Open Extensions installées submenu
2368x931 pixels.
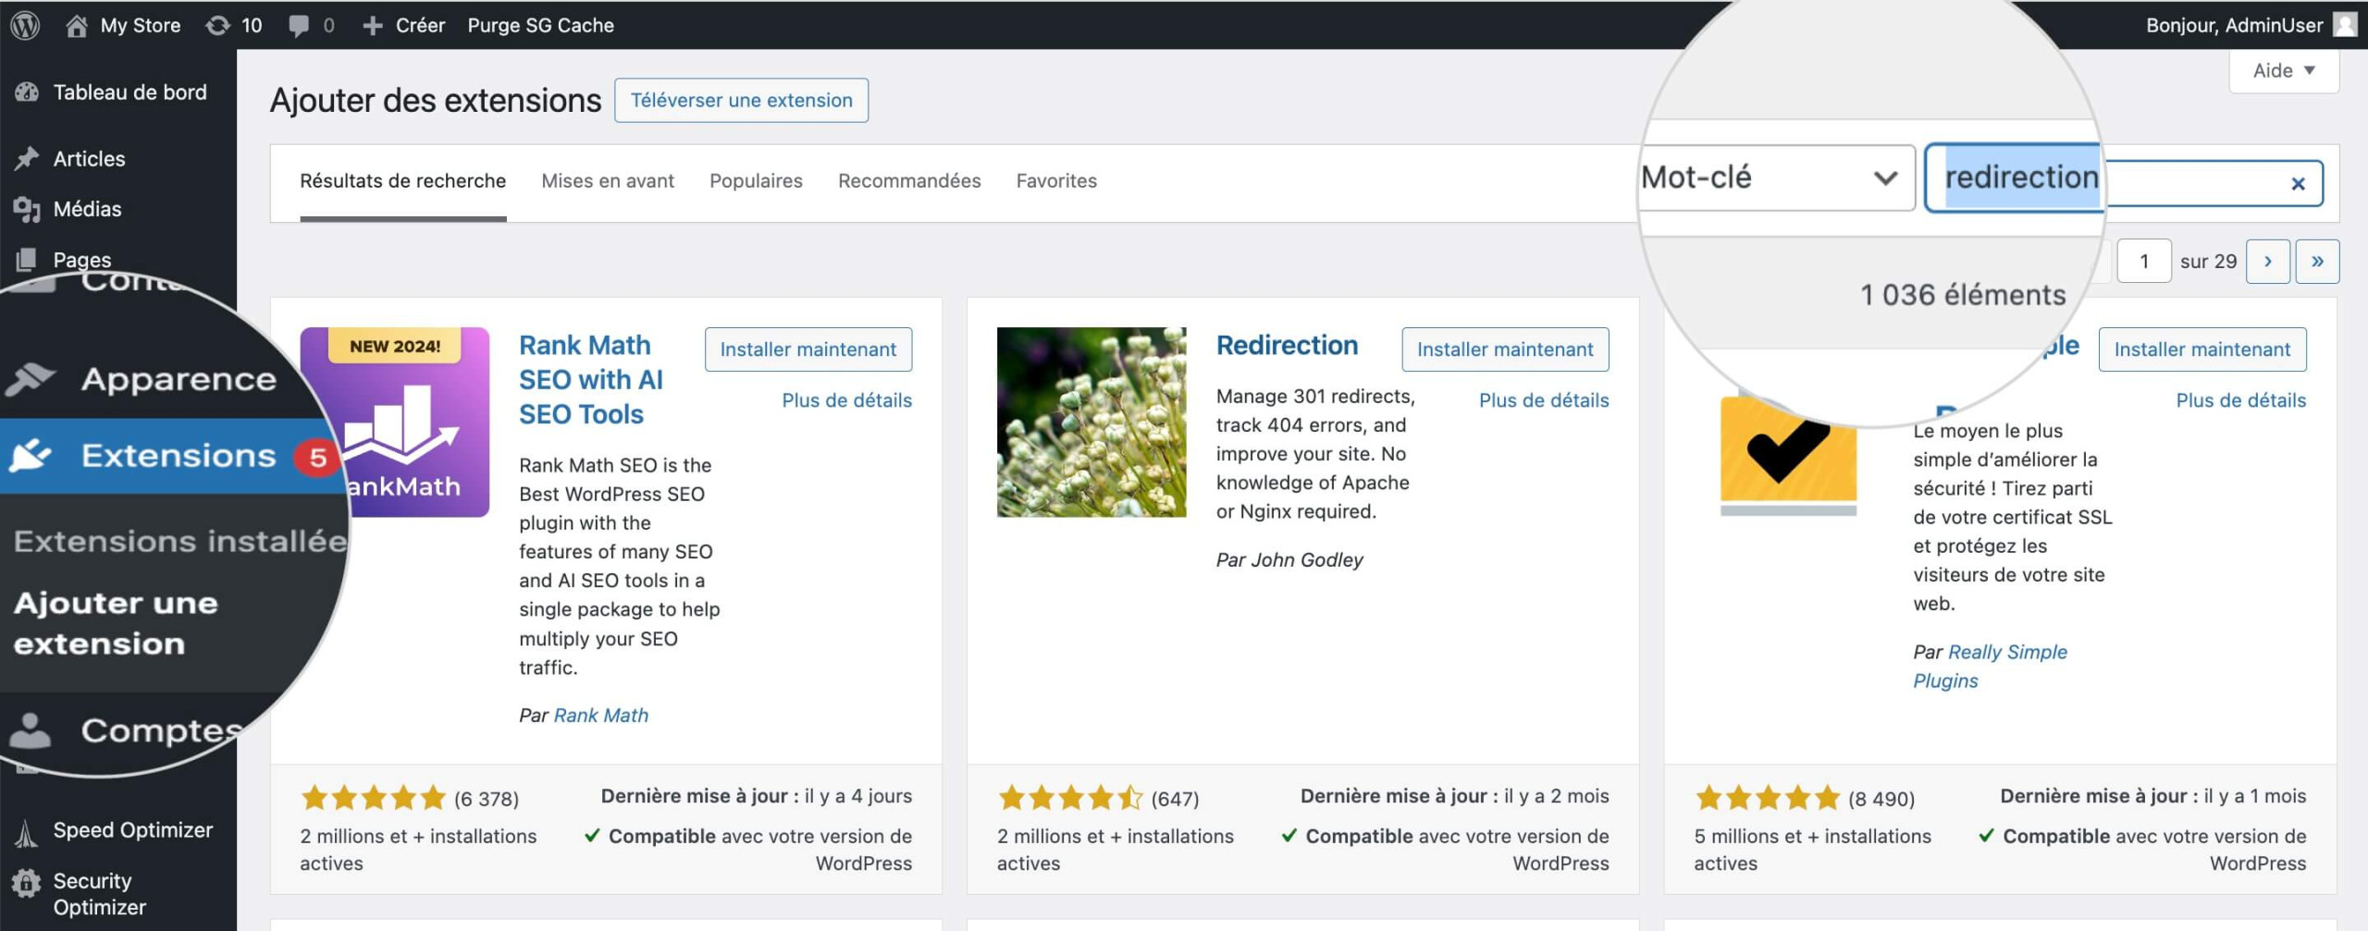[x=180, y=541]
